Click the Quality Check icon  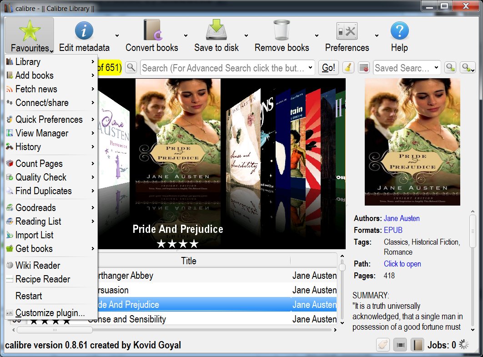tap(10, 177)
